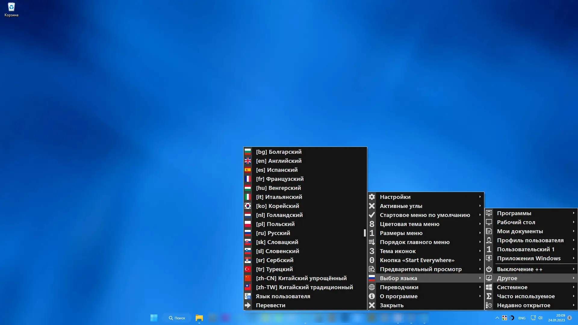Screen dimensions: 578x325
Task: Choose [fr] Французский as the language
Action: tap(279, 179)
